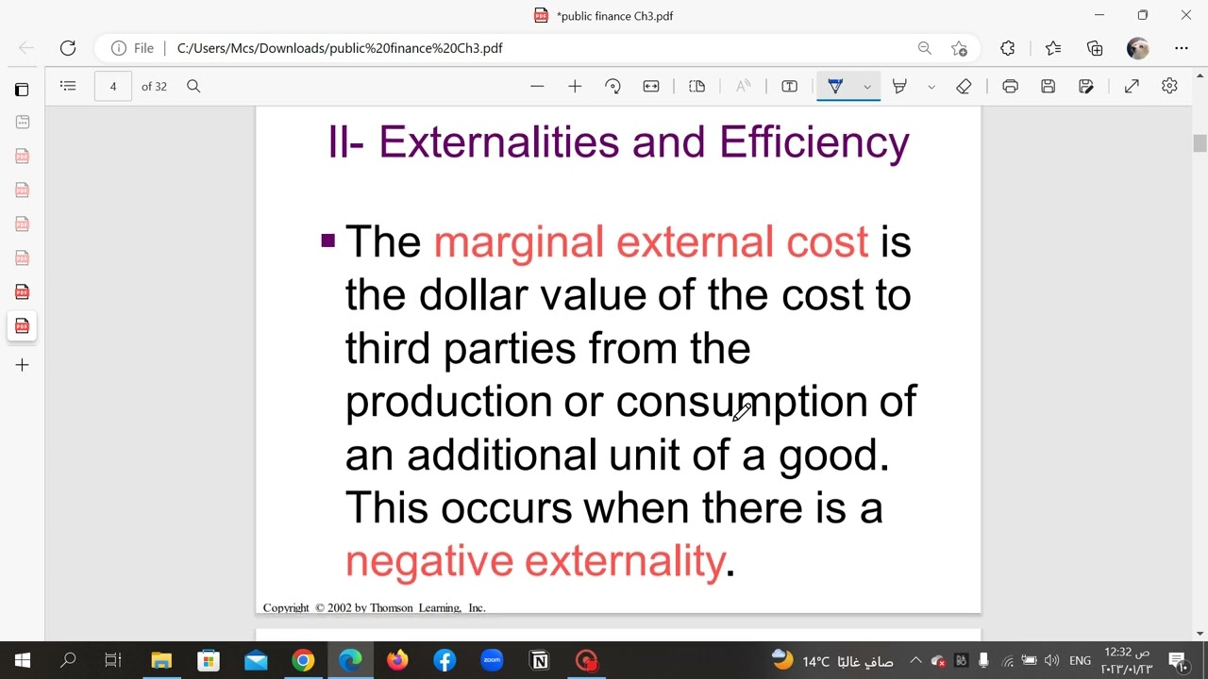Open Microsoft Store from the taskbar
Viewport: 1208px width, 679px height.
pos(209,660)
